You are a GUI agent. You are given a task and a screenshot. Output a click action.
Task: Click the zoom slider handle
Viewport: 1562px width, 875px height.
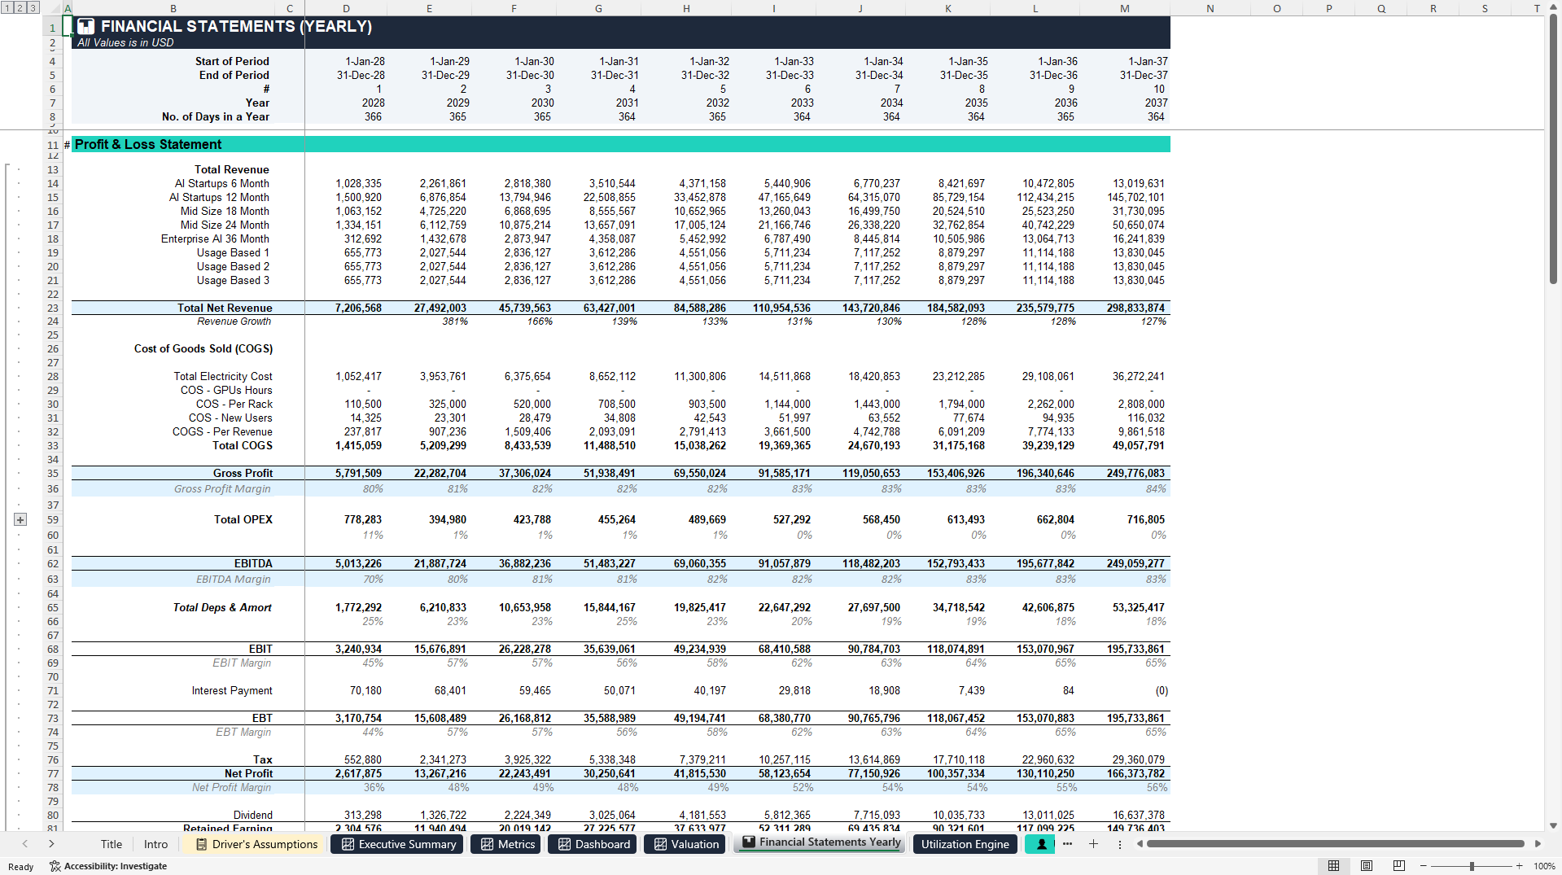[x=1472, y=866]
